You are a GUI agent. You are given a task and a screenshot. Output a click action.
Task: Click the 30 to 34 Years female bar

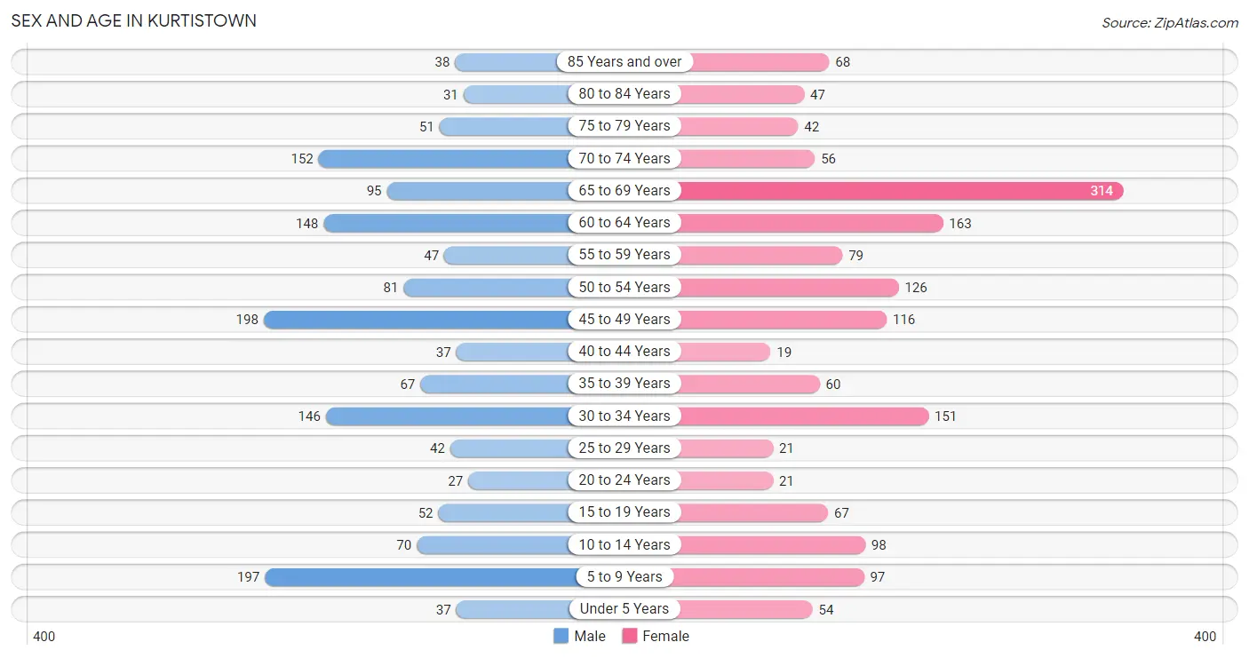(803, 416)
